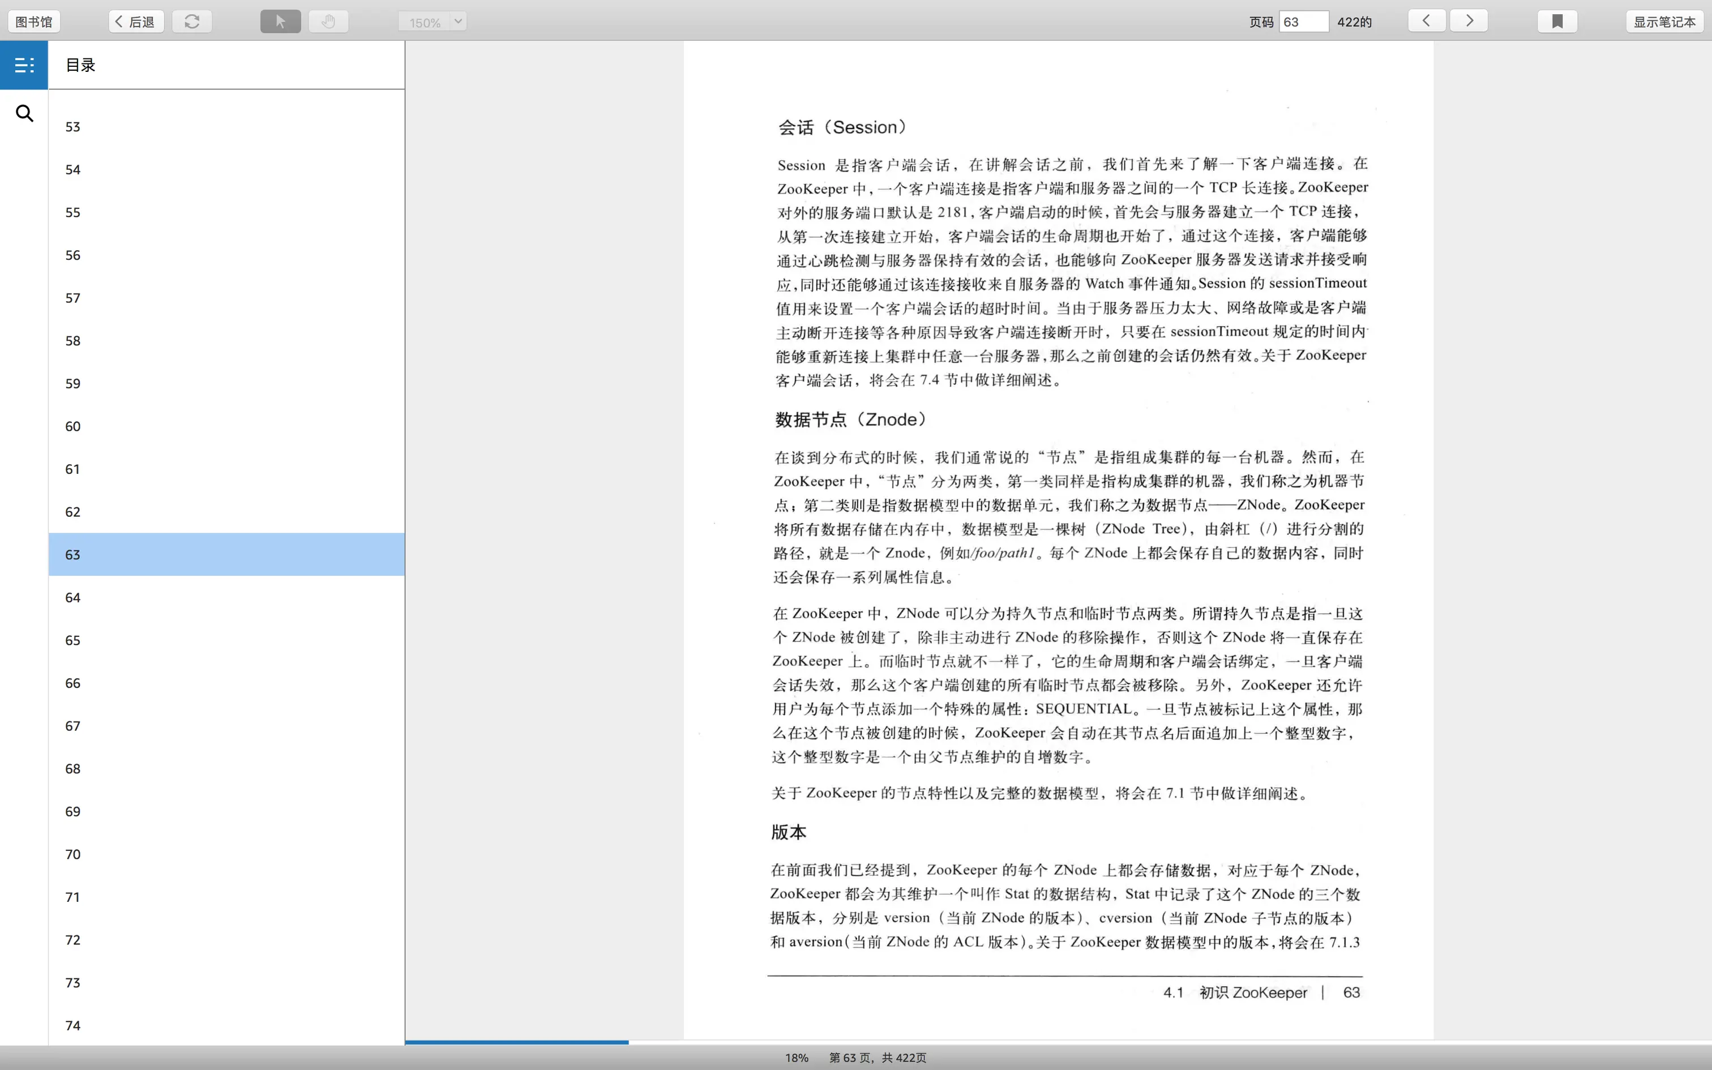Click the page number input field
The height and width of the screenshot is (1070, 1712).
point(1303,22)
